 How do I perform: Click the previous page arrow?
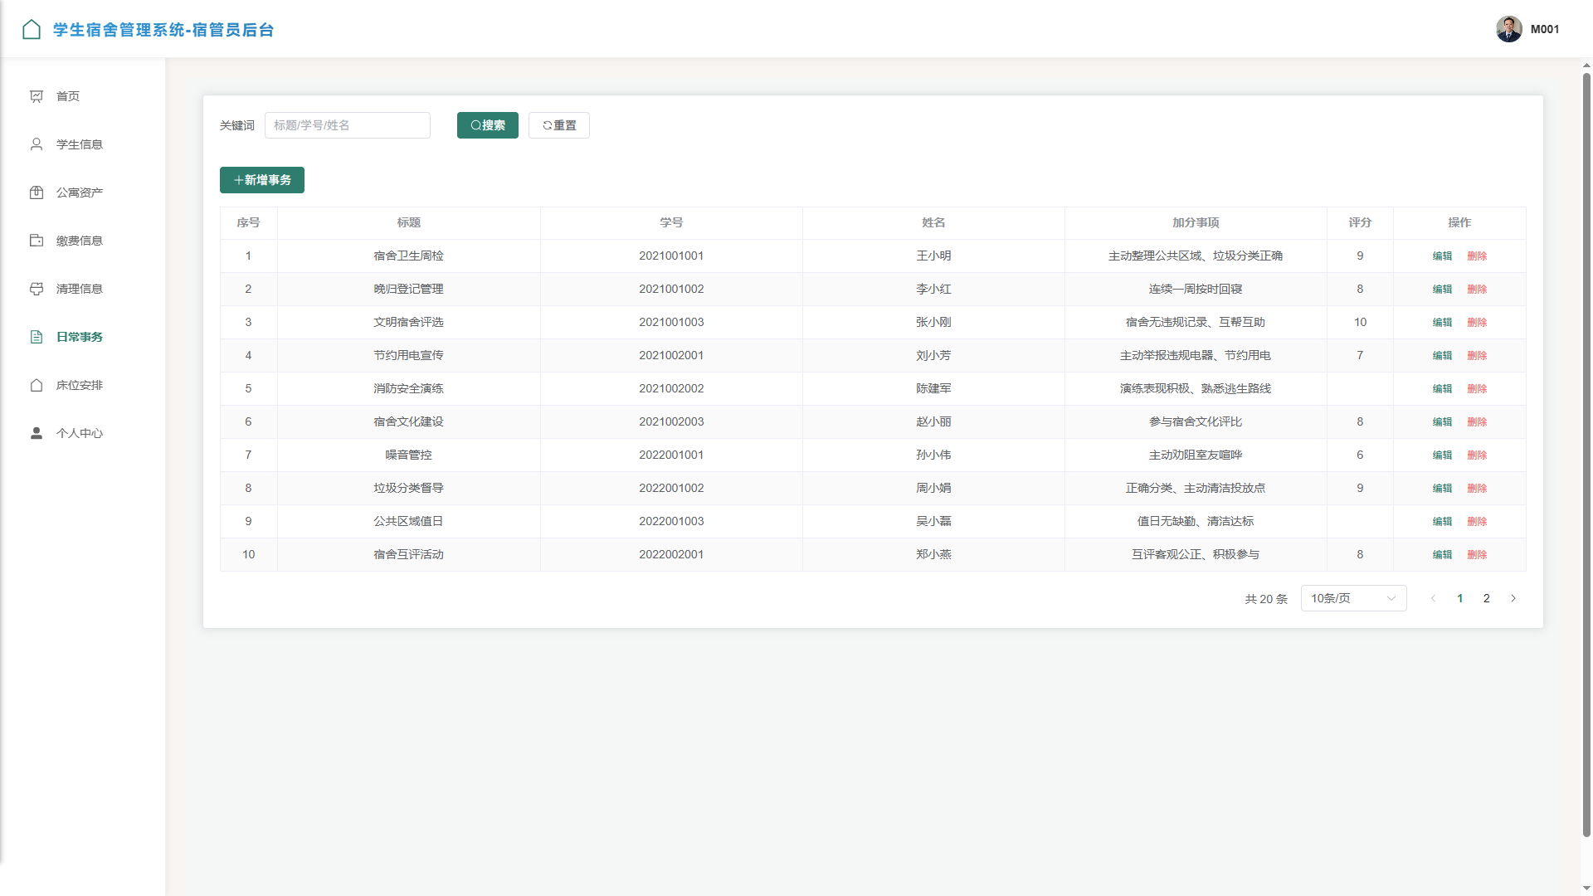click(1433, 598)
